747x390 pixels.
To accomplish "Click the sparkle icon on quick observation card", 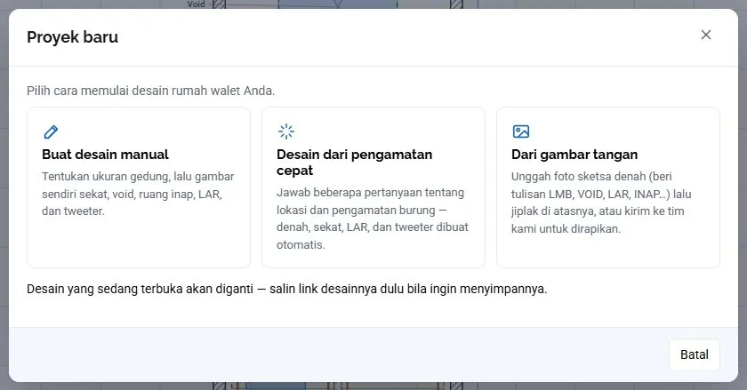I will 285,131.
